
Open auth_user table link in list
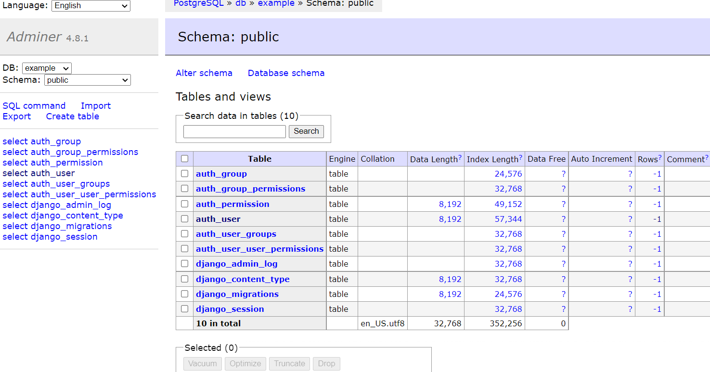[218, 219]
